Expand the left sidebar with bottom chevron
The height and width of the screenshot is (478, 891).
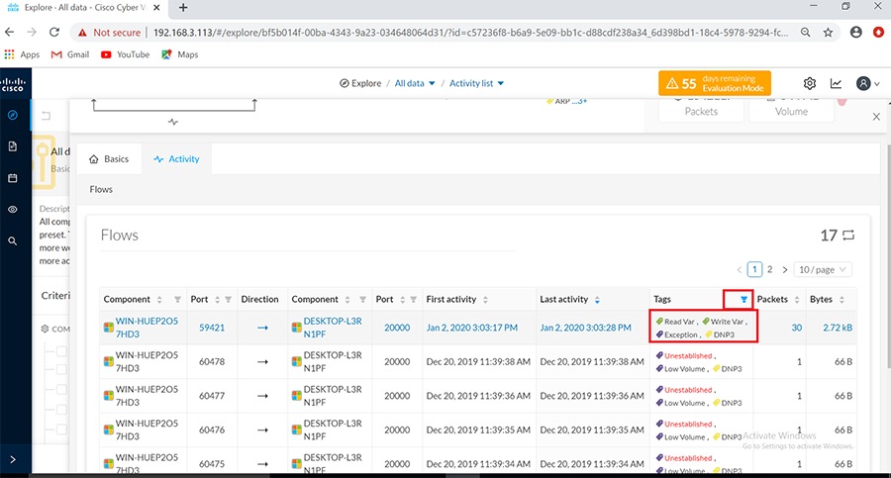13,459
